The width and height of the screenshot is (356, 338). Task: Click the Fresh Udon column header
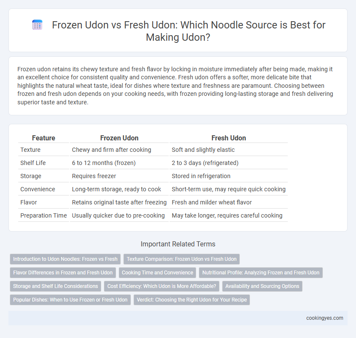click(228, 138)
